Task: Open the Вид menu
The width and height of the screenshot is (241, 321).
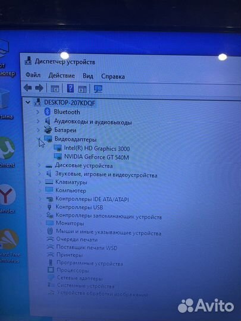Action: pyautogui.click(x=88, y=76)
